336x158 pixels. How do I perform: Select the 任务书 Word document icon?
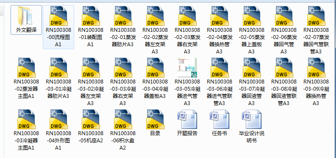point(219,119)
